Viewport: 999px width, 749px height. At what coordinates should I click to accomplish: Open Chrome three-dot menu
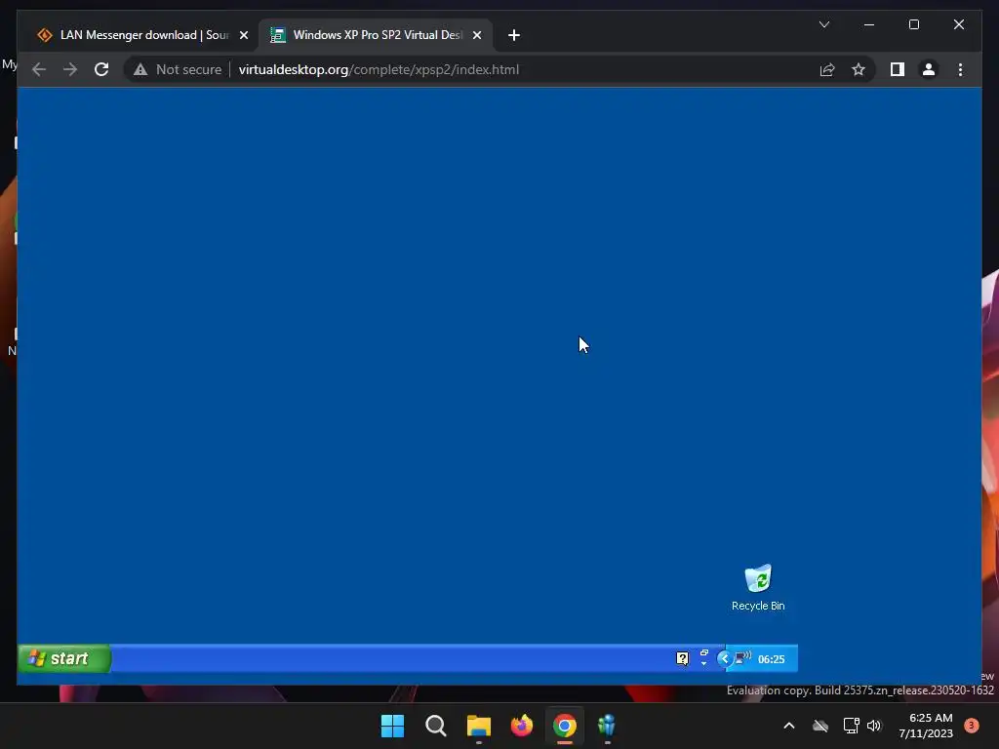[x=960, y=69]
